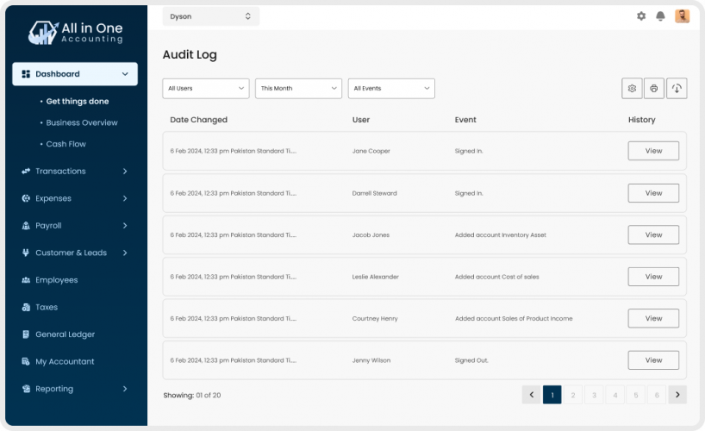Click the Payroll sidebar icon
This screenshot has height=431, width=705.
coord(26,225)
